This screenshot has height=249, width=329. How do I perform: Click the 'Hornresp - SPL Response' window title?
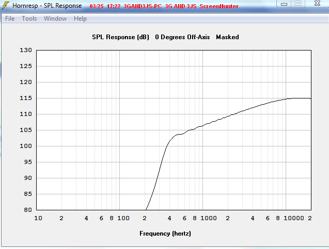click(47, 6)
